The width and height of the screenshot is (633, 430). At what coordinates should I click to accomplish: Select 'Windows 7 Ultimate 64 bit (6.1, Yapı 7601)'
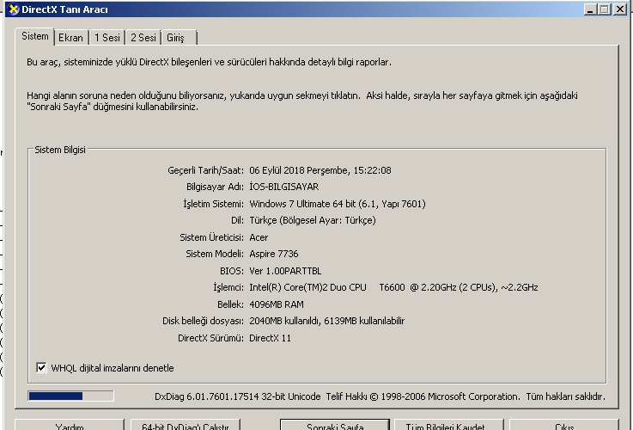pyautogui.click(x=338, y=204)
